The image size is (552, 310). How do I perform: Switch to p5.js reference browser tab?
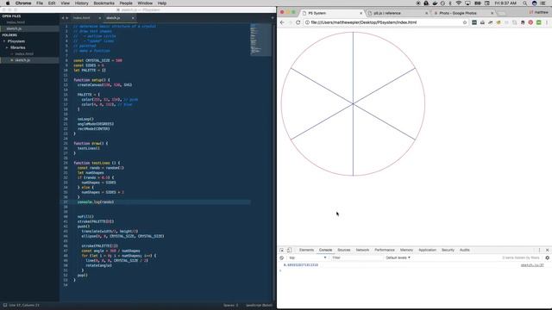(x=387, y=13)
